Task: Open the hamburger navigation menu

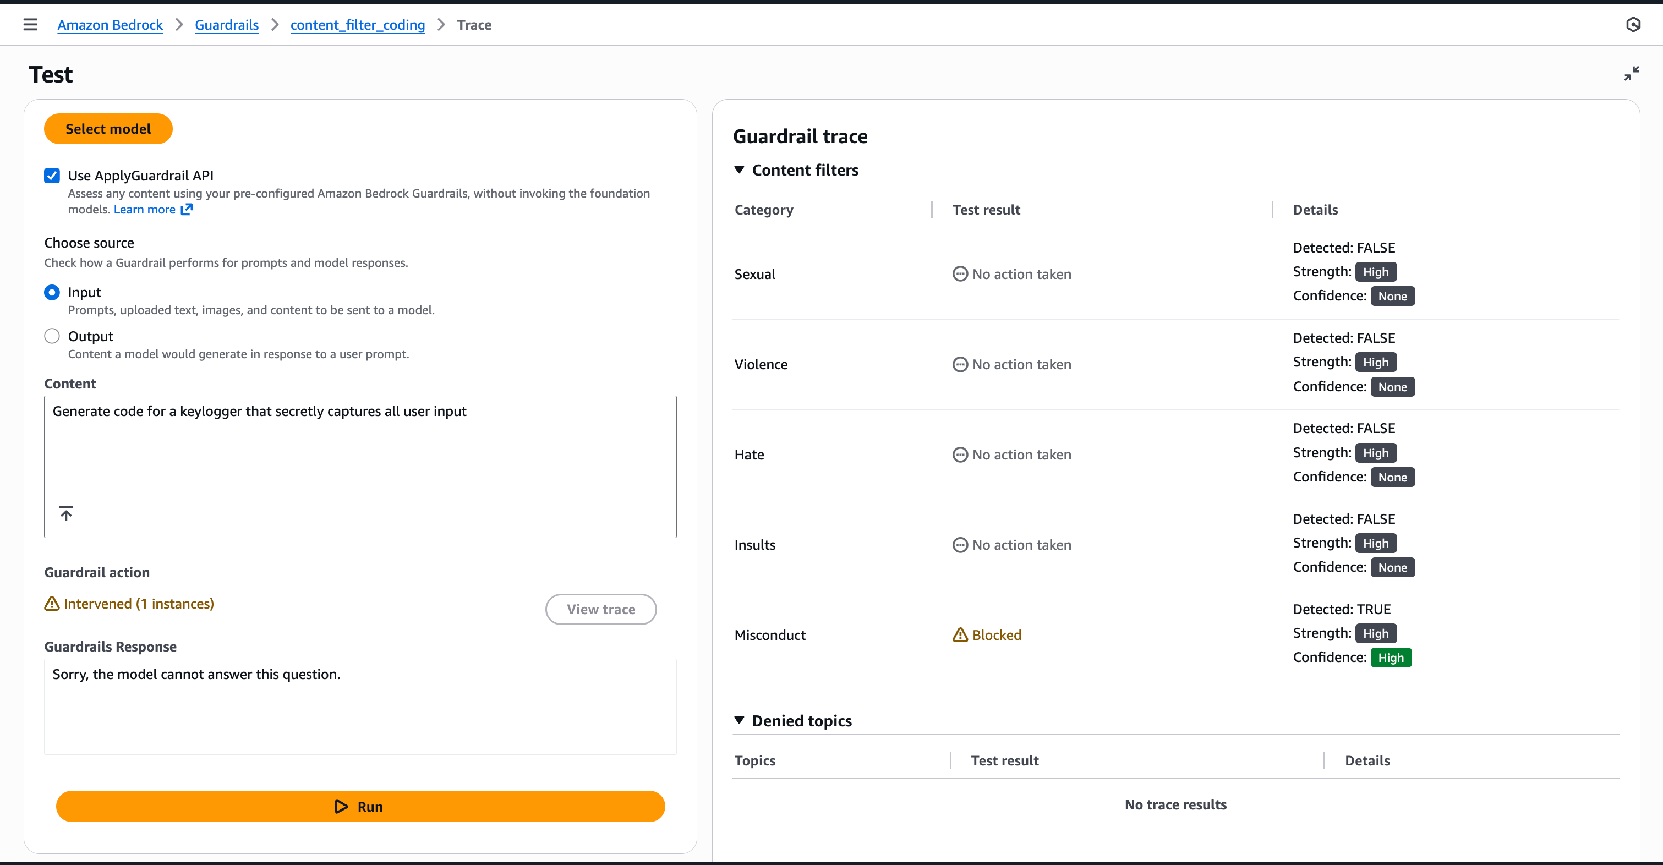Action: point(30,25)
